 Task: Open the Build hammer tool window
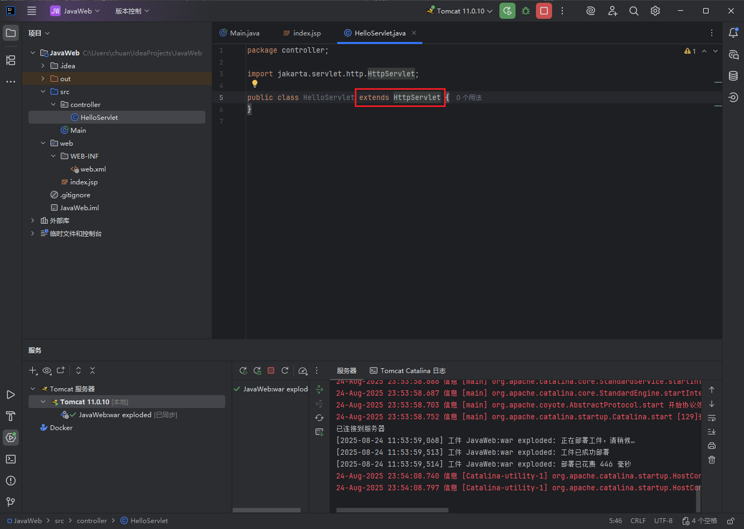pyautogui.click(x=11, y=416)
